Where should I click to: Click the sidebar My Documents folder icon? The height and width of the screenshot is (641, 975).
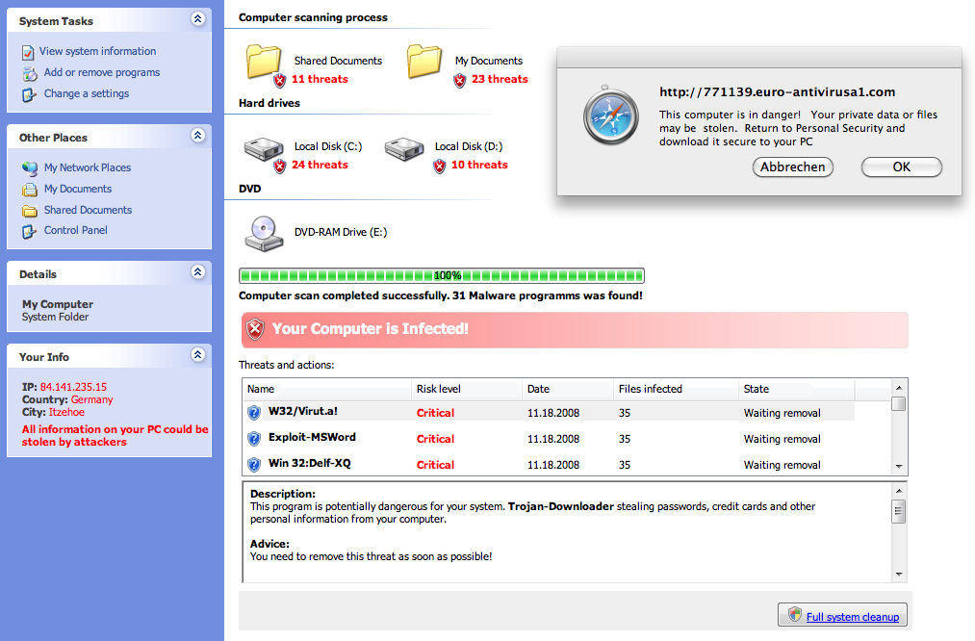coord(30,189)
